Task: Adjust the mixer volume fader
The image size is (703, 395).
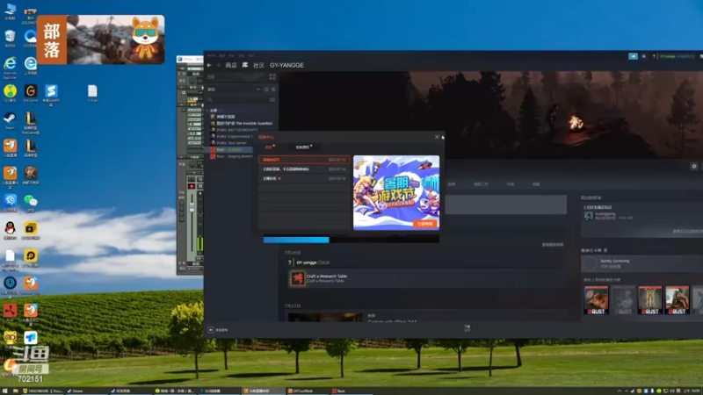Action: [192, 207]
